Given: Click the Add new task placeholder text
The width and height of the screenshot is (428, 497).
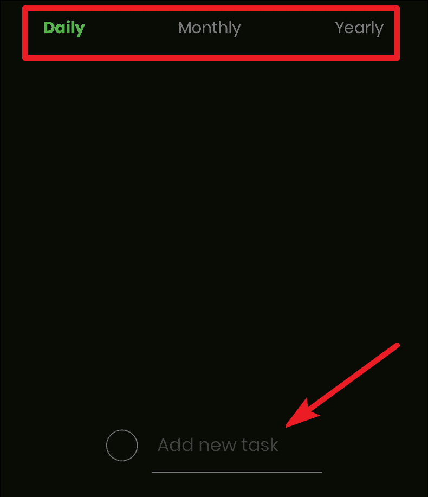Looking at the screenshot, I should pyautogui.click(x=218, y=445).
